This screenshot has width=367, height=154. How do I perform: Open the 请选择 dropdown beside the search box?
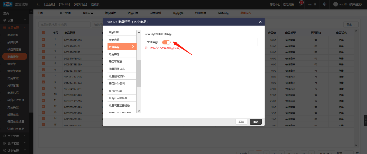pos(97,24)
